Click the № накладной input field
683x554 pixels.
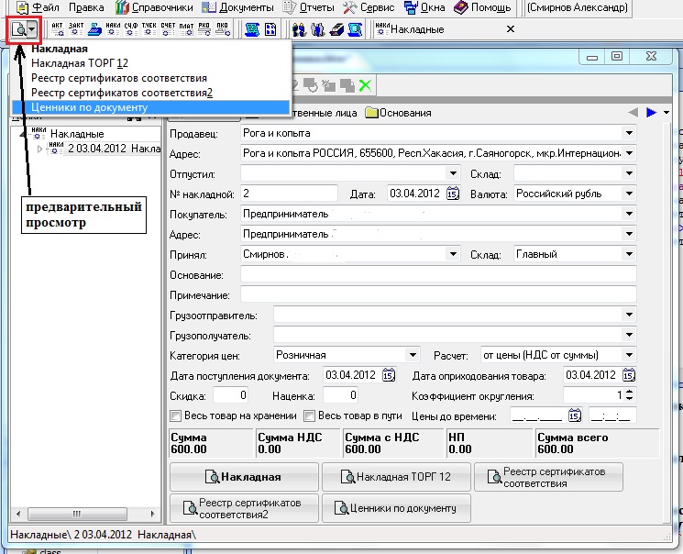tap(289, 194)
